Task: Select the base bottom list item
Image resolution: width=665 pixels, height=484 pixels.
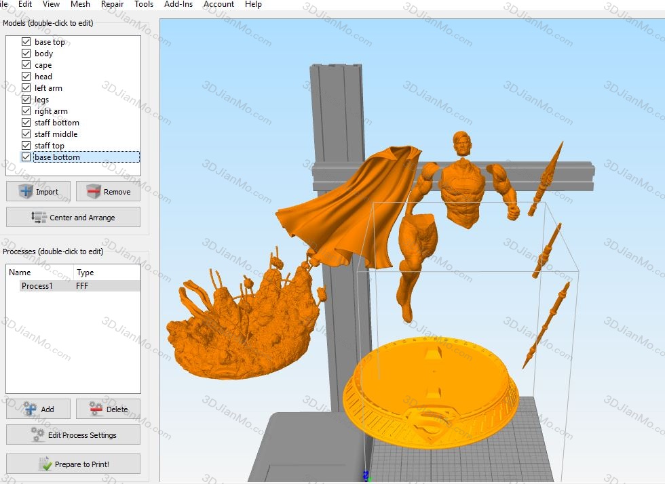Action: point(57,157)
